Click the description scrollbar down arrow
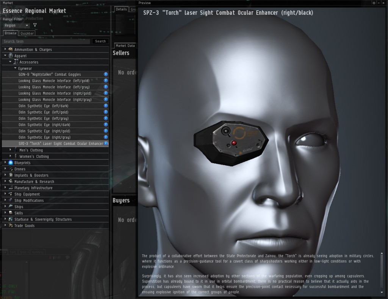This screenshot has height=299, width=388. coord(382,292)
